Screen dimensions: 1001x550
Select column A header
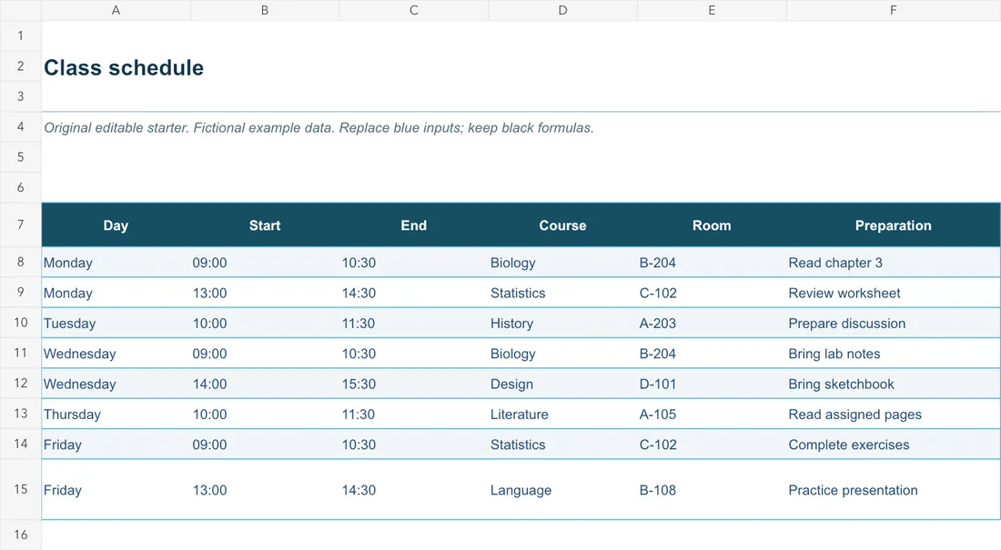point(116,10)
